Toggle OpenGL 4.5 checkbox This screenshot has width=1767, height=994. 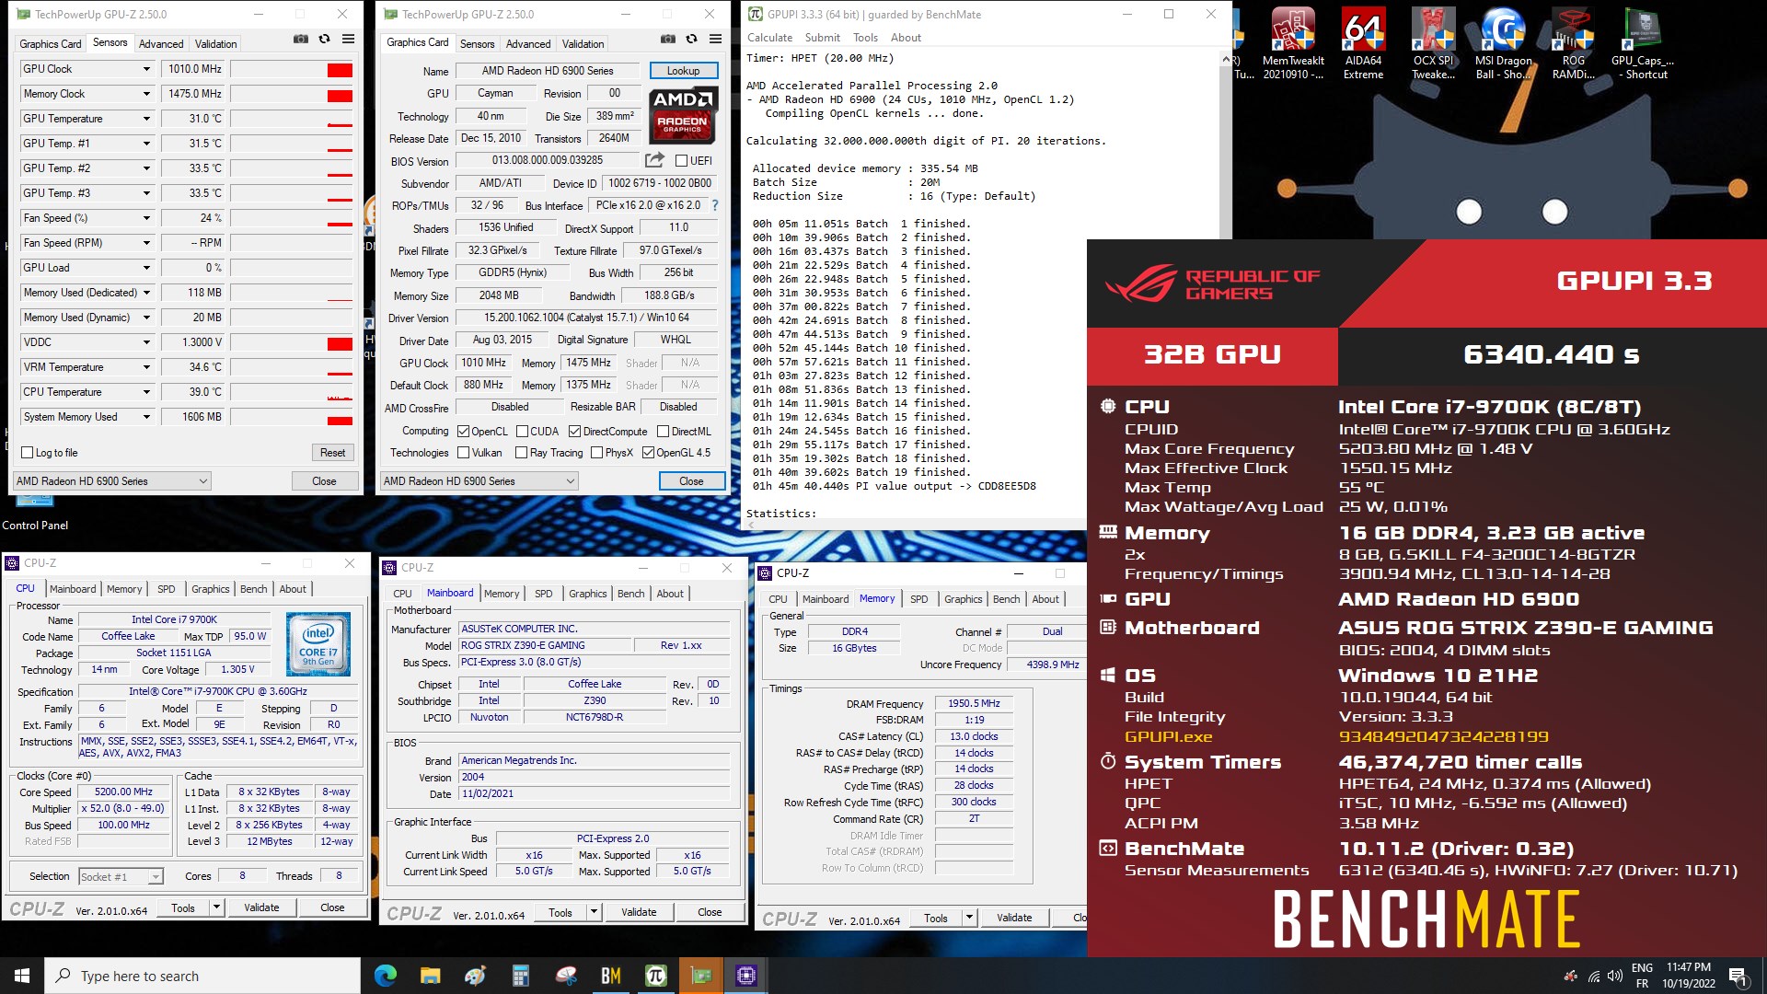tap(648, 453)
